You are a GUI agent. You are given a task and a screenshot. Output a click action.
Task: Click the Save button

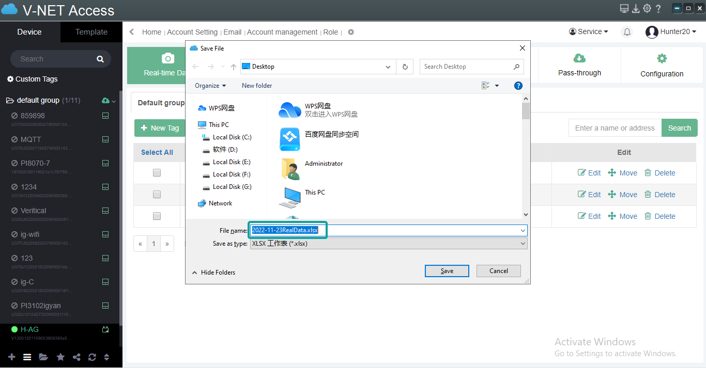pyautogui.click(x=447, y=271)
